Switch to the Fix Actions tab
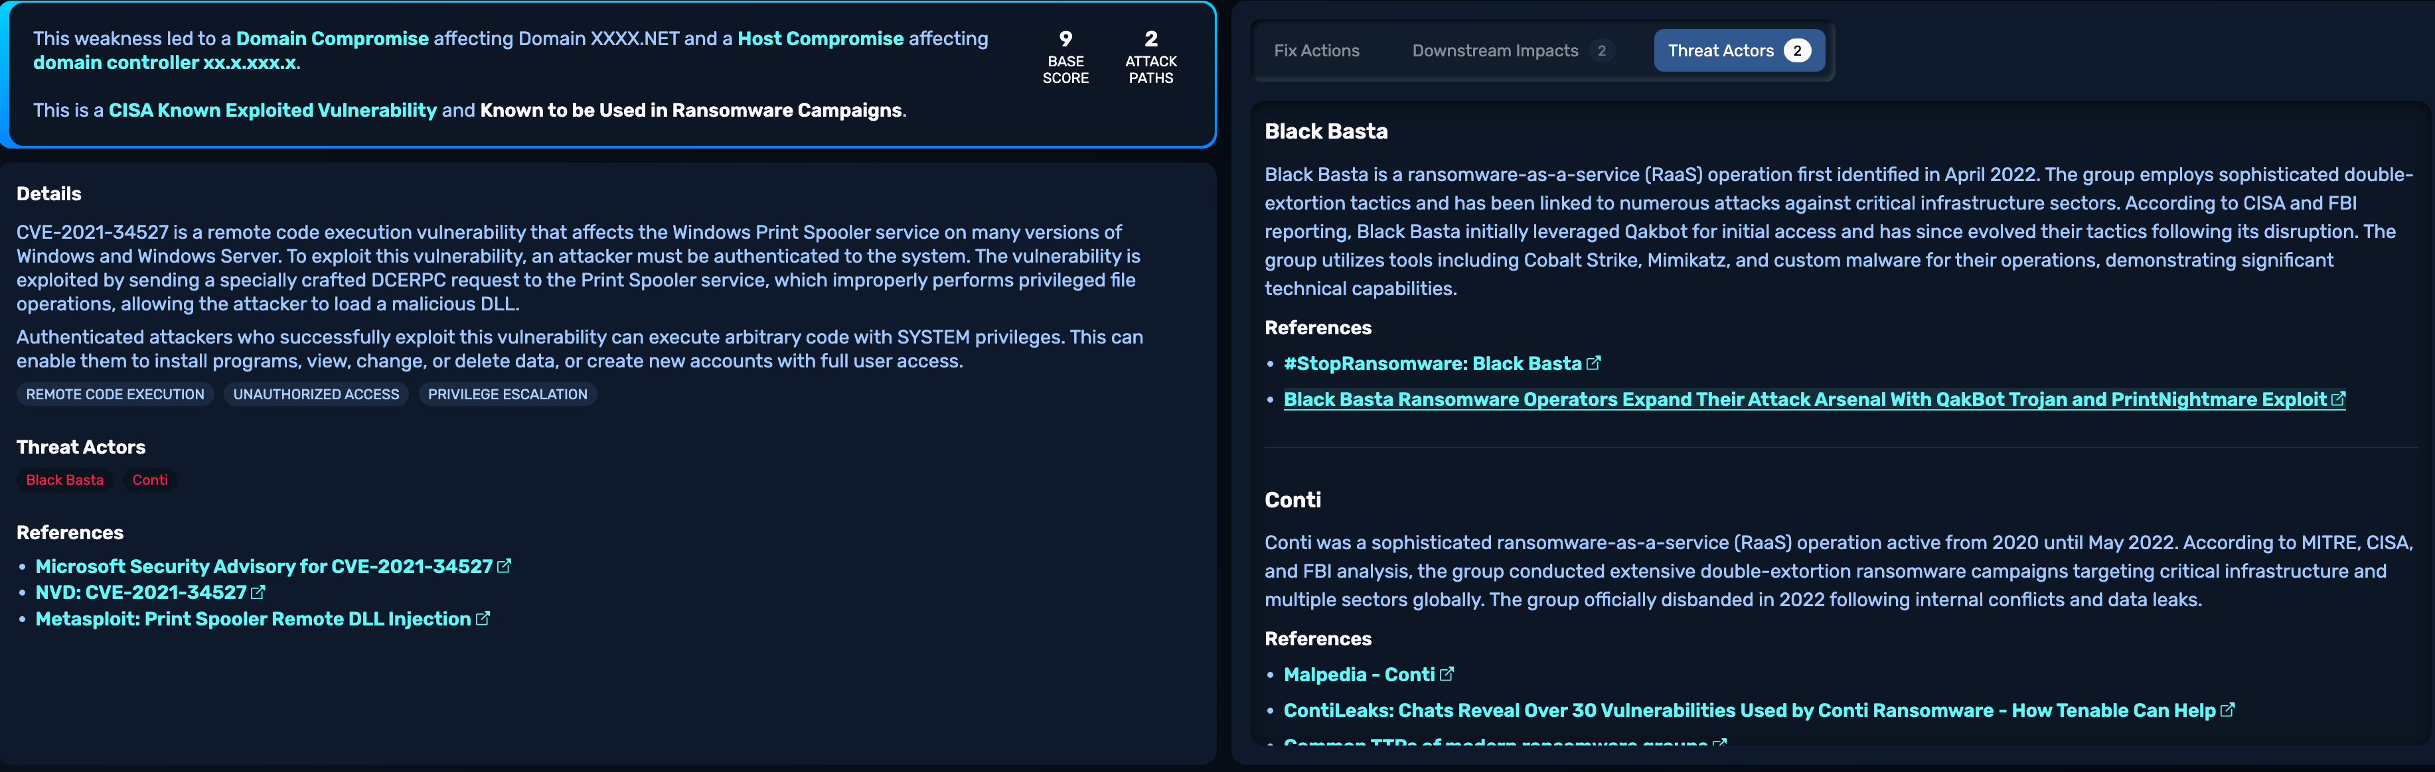Viewport: 2435px width, 772px height. (1316, 51)
